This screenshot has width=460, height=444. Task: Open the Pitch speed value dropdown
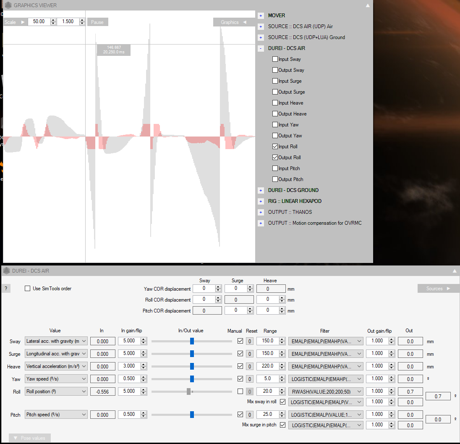[x=56, y=414]
